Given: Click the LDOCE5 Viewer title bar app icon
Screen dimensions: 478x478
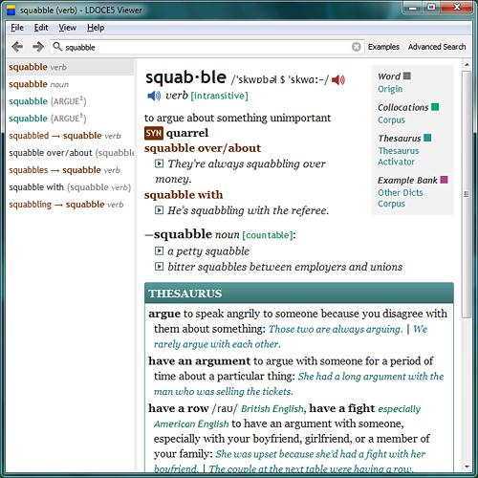Looking at the screenshot, I should (x=11, y=11).
